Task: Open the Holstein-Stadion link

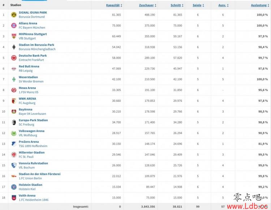Action: pyautogui.click(x=30, y=185)
